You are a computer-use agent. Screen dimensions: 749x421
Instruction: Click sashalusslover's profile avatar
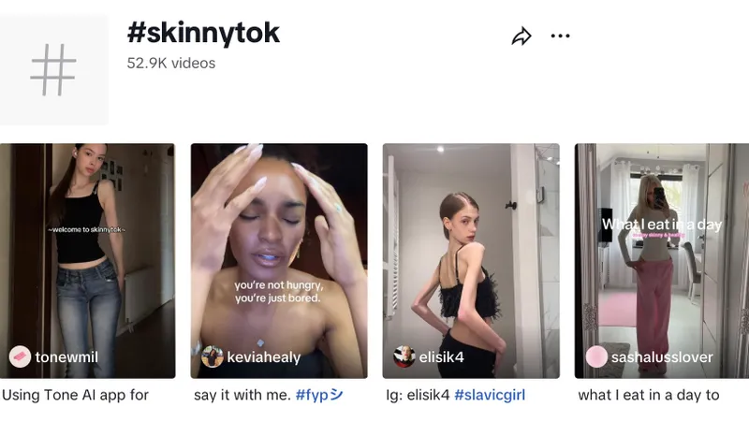(x=596, y=356)
